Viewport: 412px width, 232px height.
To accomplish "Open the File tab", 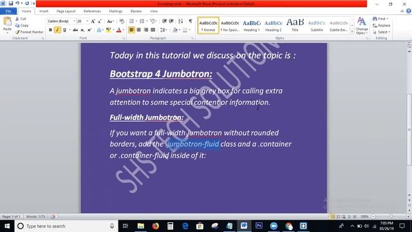I will coord(8,11).
